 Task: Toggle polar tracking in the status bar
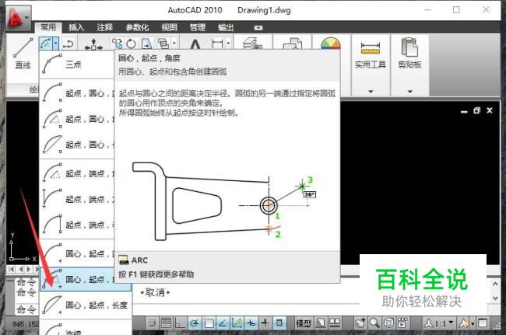[195, 323]
